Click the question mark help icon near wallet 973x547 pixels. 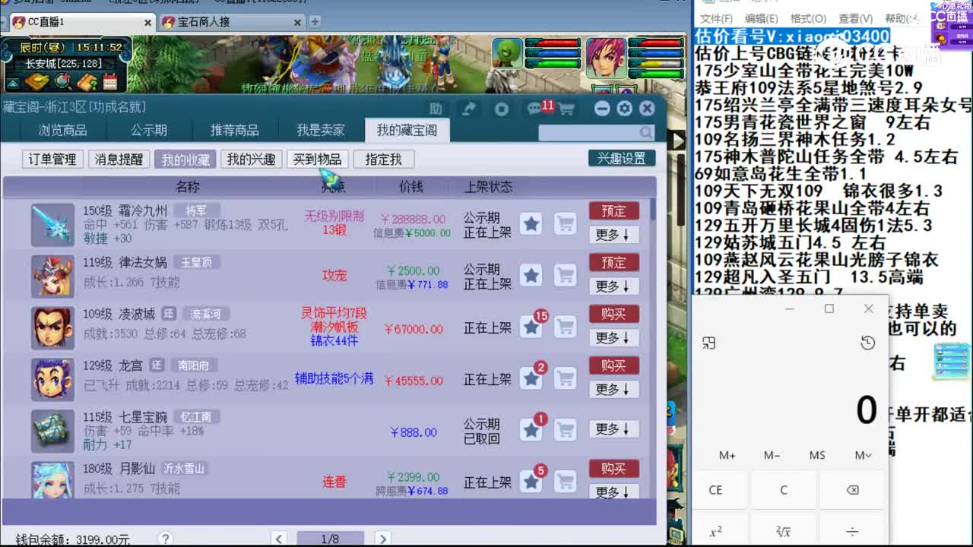[166, 539]
